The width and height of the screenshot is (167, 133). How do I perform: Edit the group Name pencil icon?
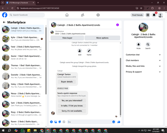(89, 51)
